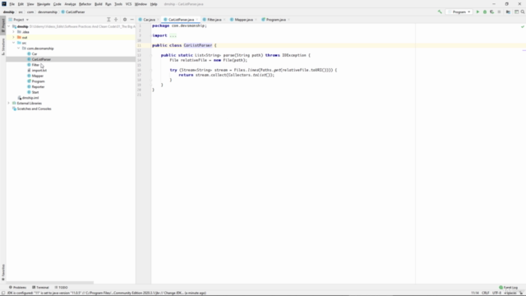The image size is (526, 296).
Task: Open the Run configuration dropdown showing Program
Action: coord(459,12)
